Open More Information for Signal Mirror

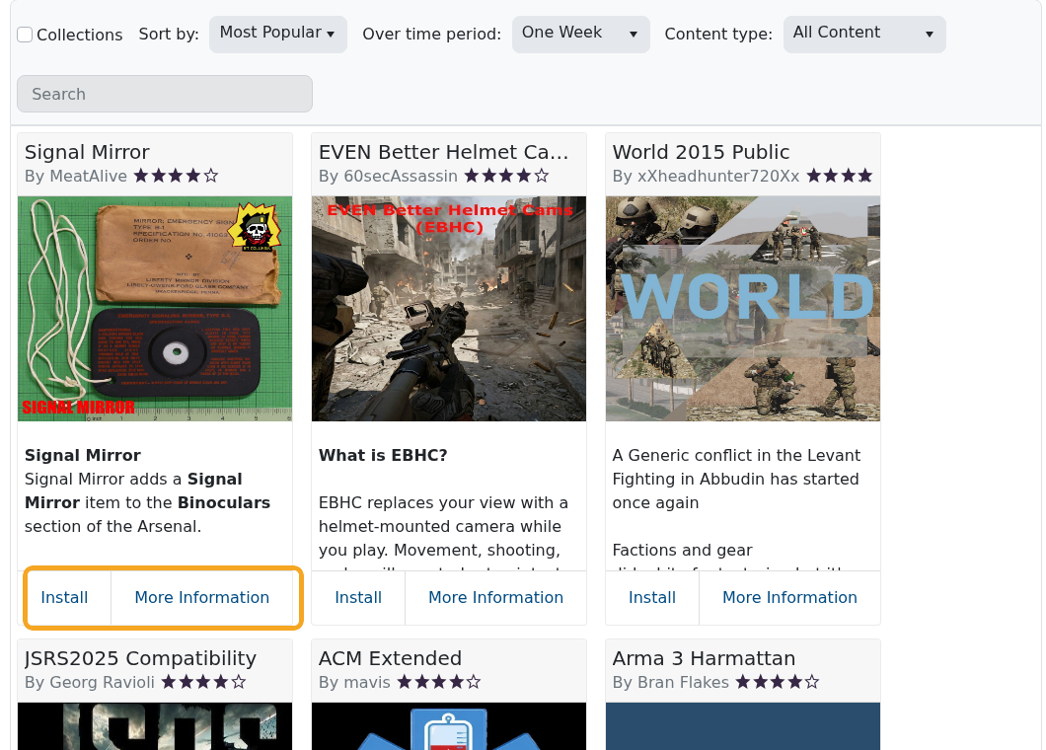pos(202,597)
